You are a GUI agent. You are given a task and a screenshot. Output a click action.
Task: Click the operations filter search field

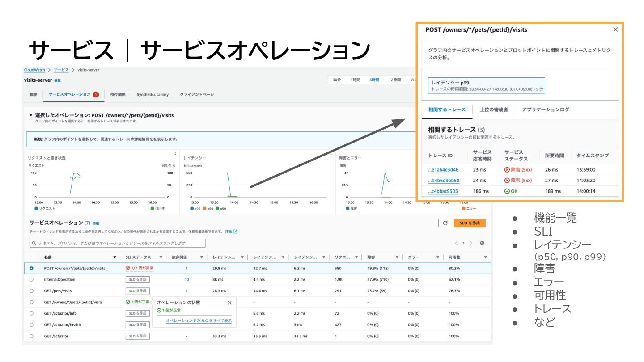click(117, 243)
